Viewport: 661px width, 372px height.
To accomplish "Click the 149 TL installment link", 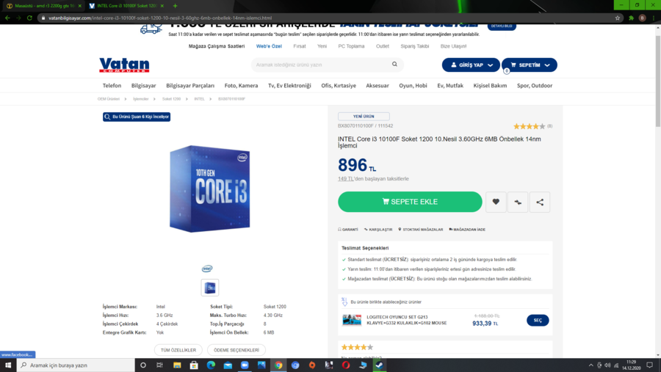I will 345,178.
